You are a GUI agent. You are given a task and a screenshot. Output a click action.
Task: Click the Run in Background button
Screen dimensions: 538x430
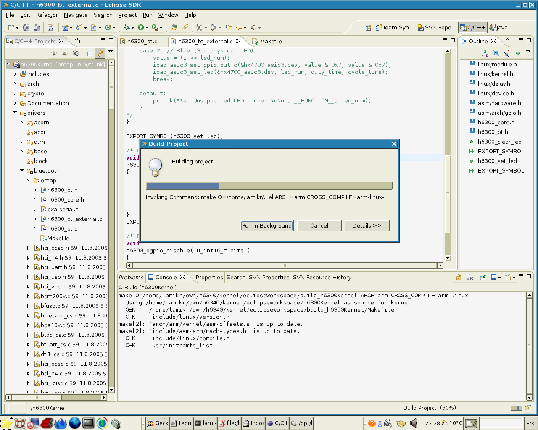tap(267, 225)
